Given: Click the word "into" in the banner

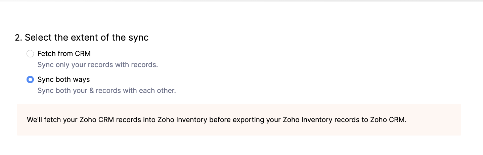Looking at the screenshot, I should pos(150,120).
